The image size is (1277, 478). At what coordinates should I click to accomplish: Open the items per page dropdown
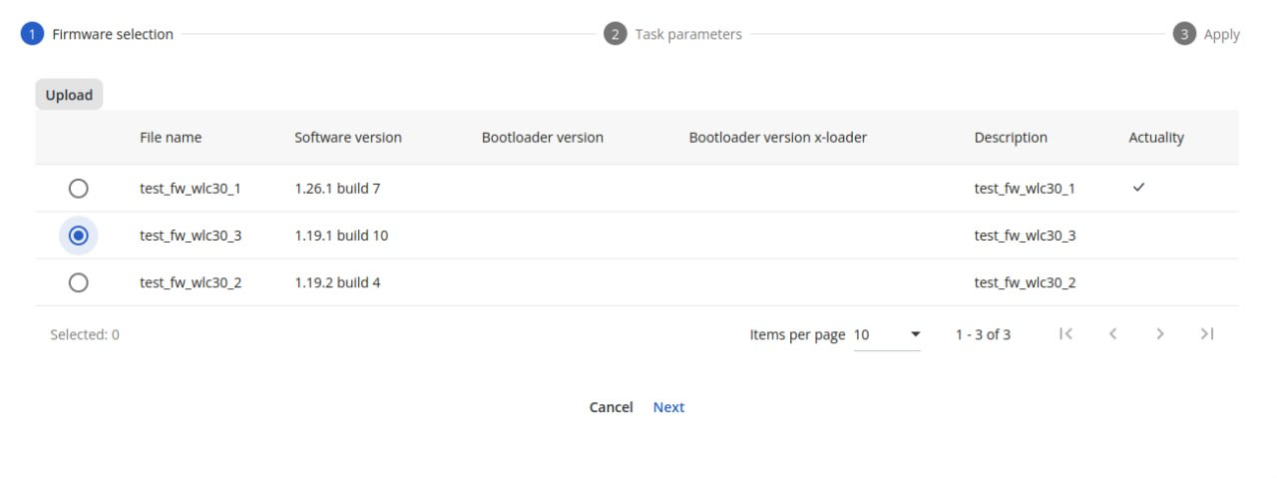(886, 335)
